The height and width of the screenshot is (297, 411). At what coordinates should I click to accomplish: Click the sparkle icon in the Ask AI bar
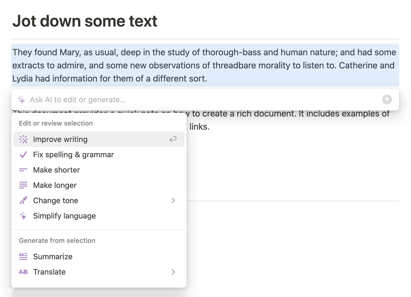(22, 100)
